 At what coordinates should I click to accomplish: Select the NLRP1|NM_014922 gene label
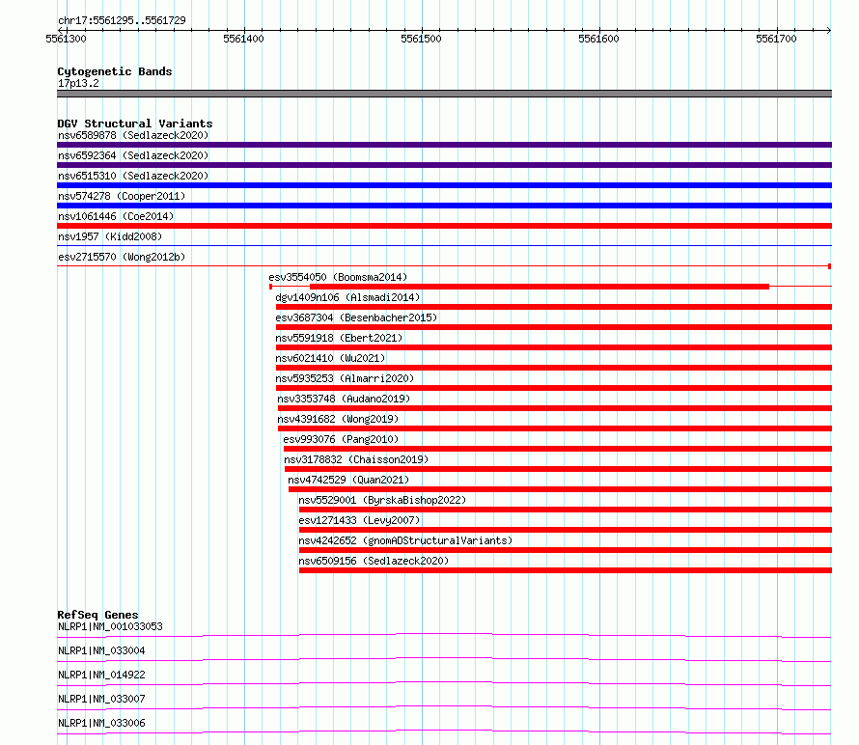[x=101, y=675]
